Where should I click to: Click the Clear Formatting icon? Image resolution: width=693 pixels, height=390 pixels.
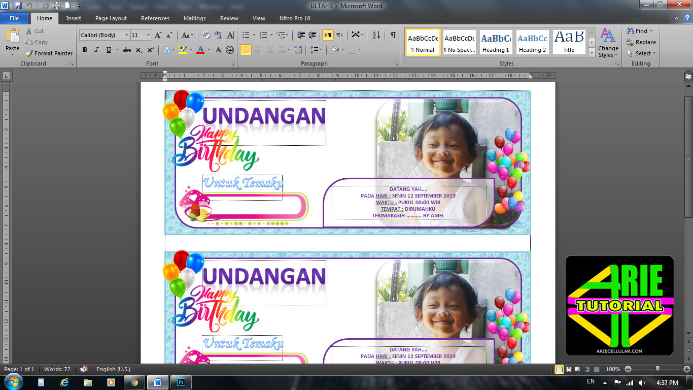click(x=206, y=35)
